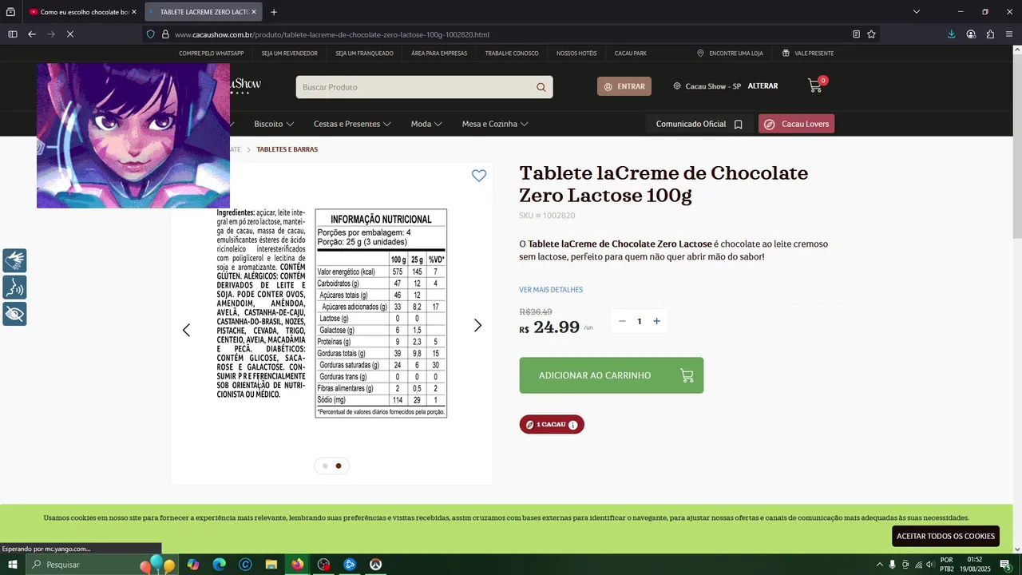
Task: Select the second image carousel dot
Action: coord(339,466)
